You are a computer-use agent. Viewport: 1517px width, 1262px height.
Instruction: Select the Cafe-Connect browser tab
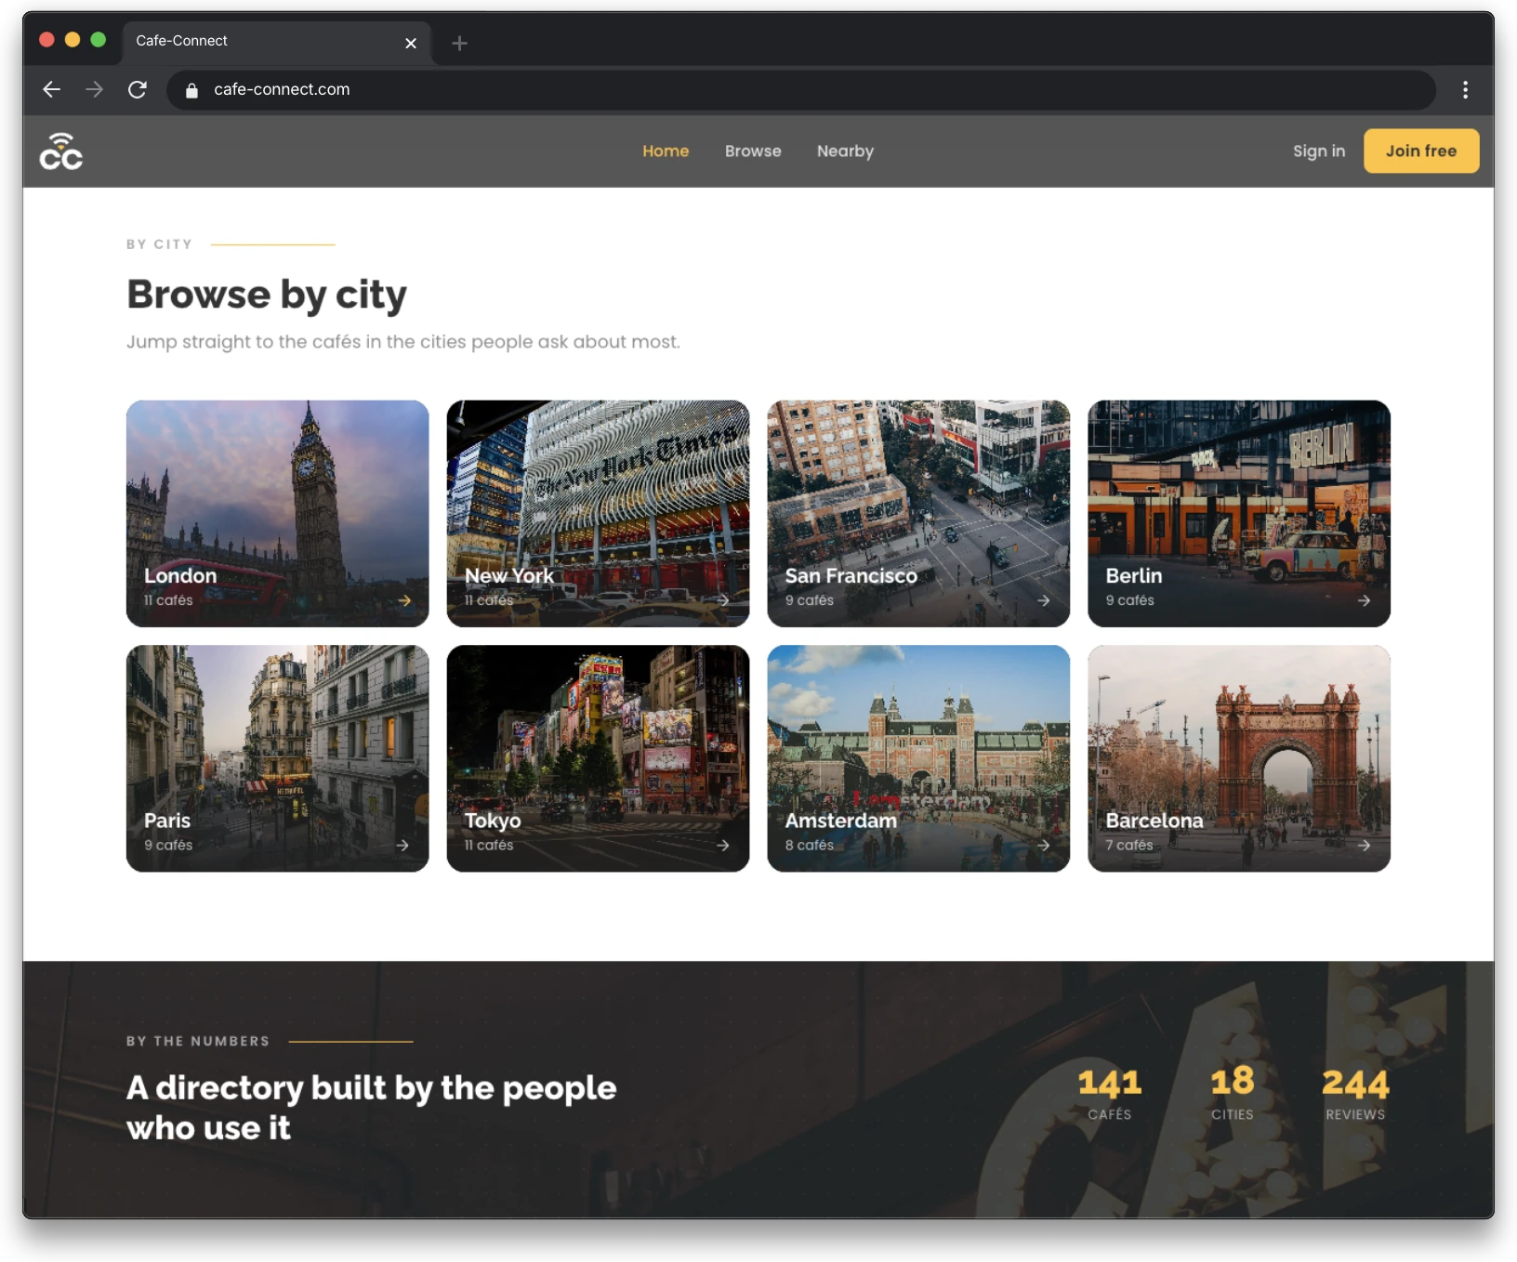pyautogui.click(x=276, y=42)
